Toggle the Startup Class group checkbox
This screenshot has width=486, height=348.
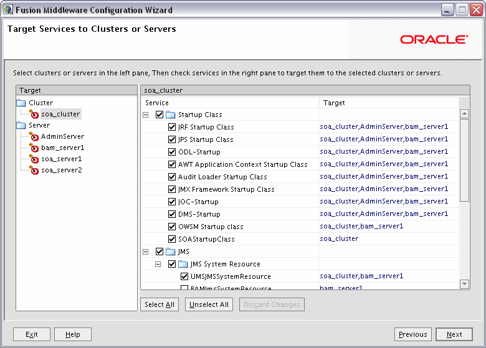160,115
